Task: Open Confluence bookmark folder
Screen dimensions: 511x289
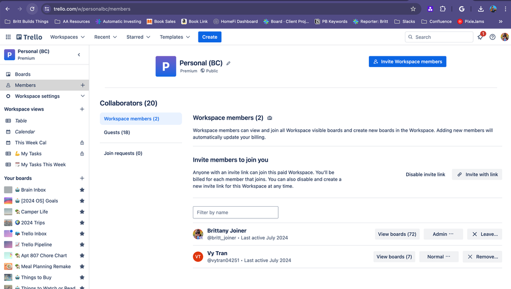Action: coord(437,21)
